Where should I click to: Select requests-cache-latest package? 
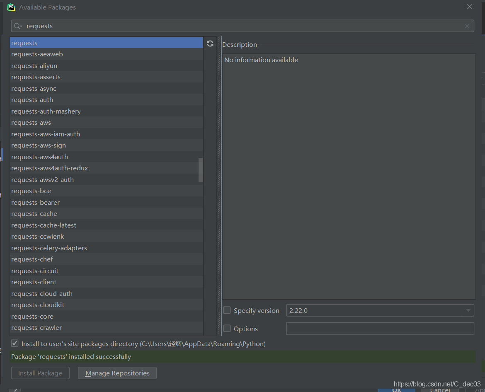point(107,225)
